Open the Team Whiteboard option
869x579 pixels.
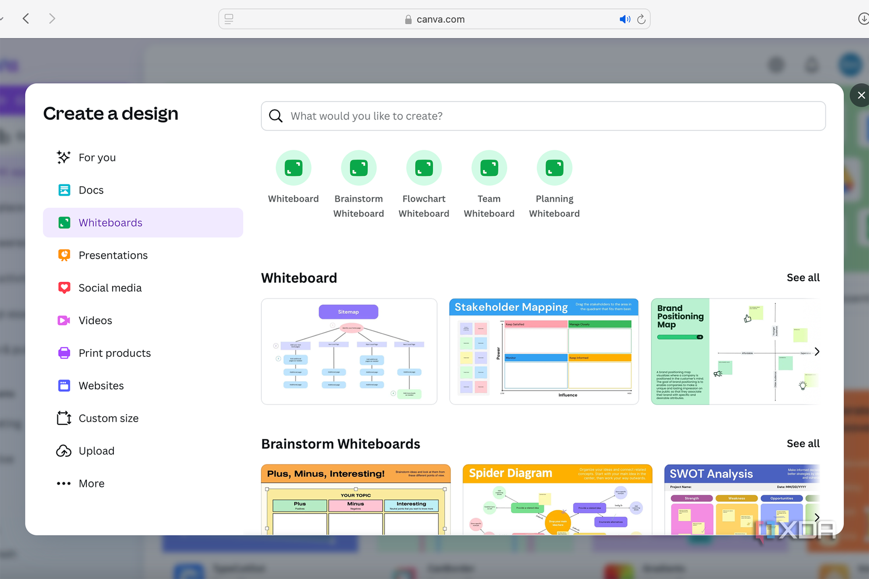click(x=489, y=168)
